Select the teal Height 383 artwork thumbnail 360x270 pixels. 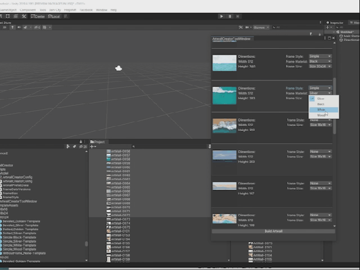click(224, 95)
